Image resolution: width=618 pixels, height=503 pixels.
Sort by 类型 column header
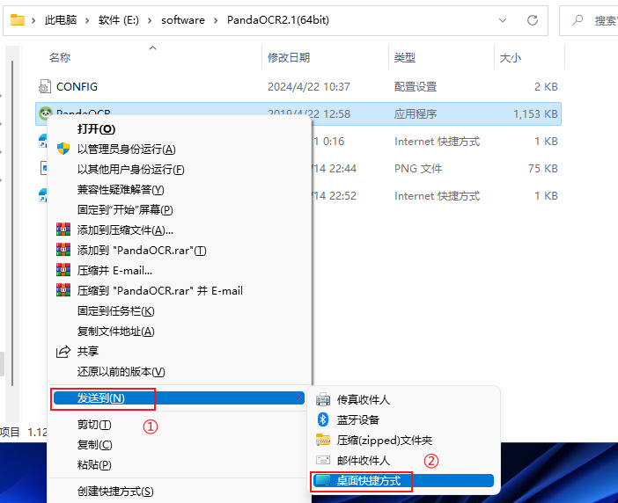[405, 58]
